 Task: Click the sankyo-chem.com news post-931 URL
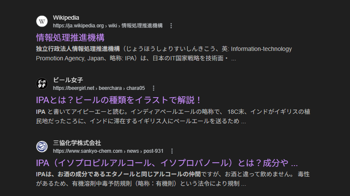108,151
